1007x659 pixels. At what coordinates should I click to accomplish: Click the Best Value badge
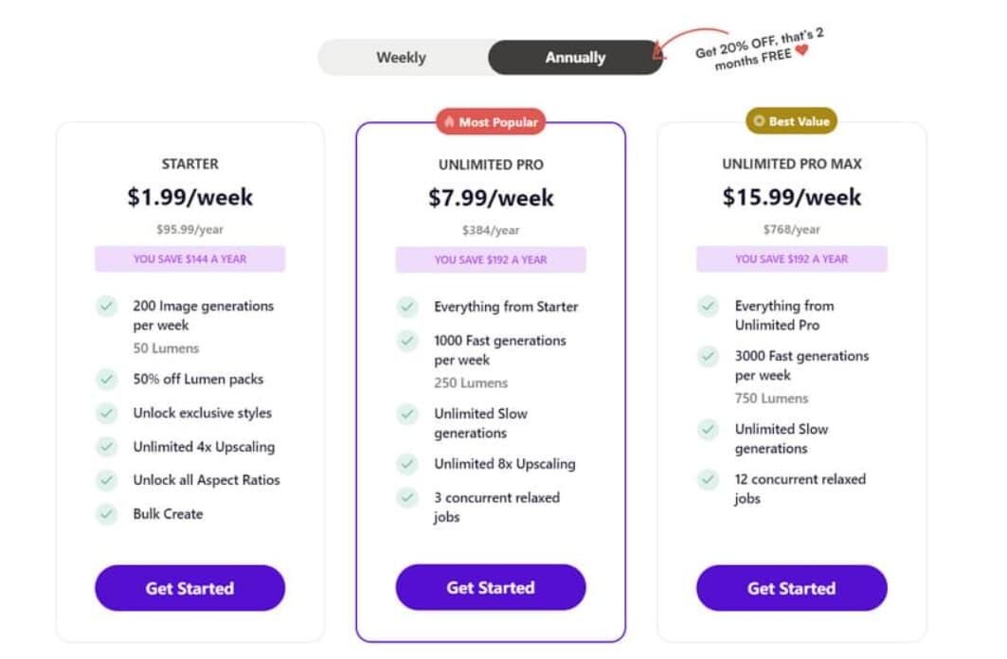point(791,121)
